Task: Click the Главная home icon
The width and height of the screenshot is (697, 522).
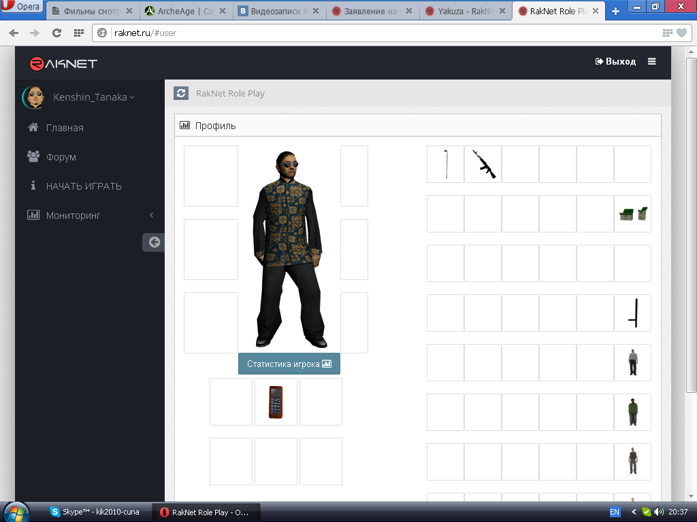Action: click(x=33, y=127)
